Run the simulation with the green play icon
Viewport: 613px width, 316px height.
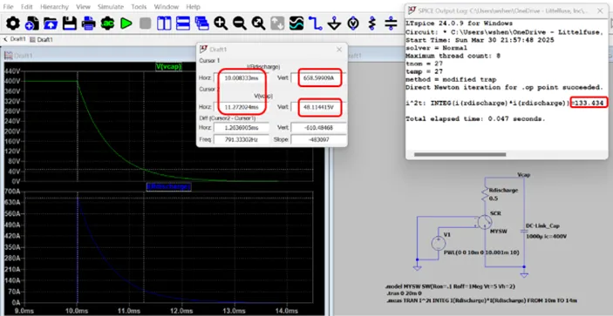pos(126,24)
